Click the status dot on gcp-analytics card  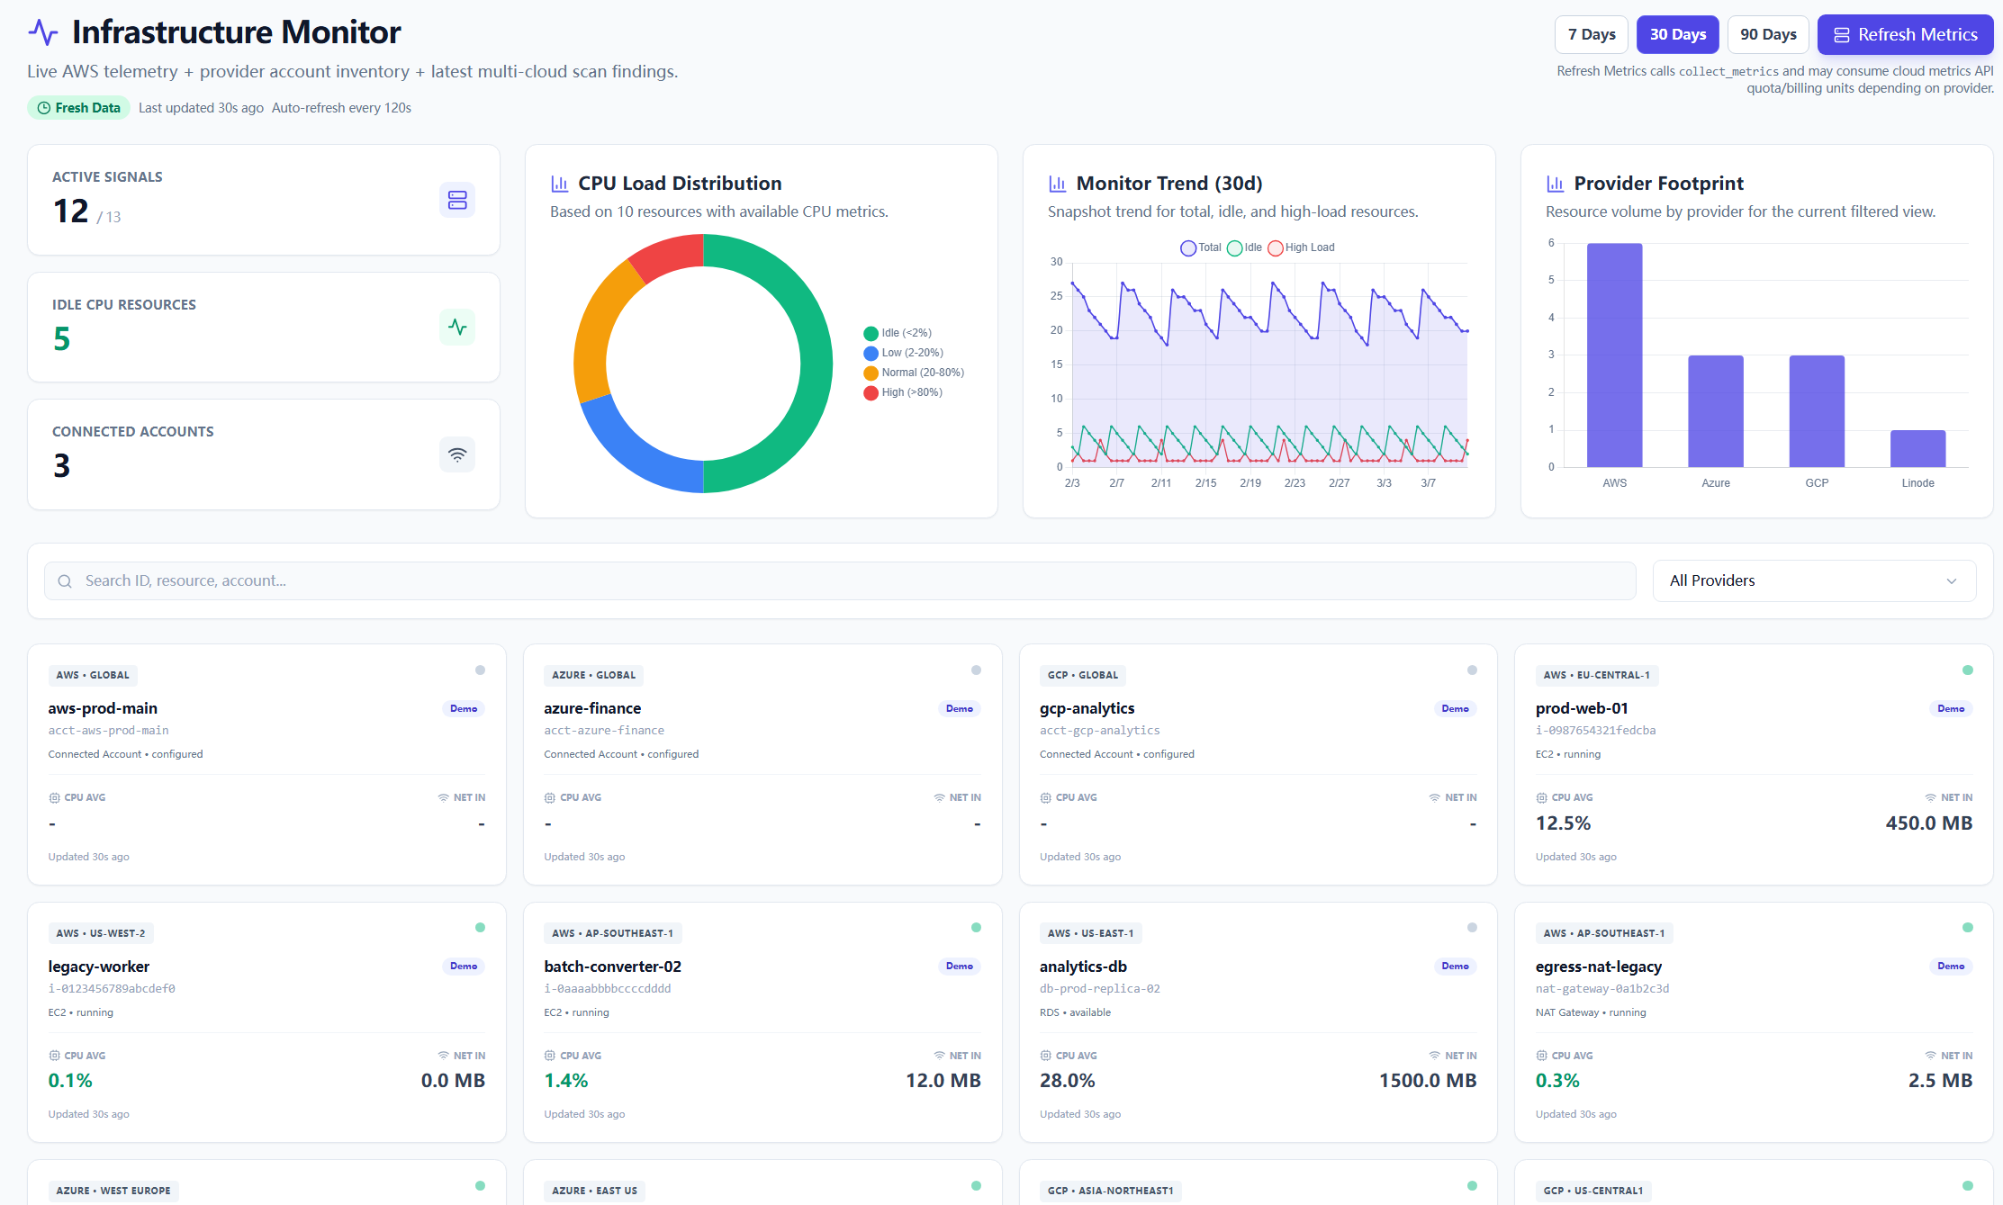pos(1473,670)
